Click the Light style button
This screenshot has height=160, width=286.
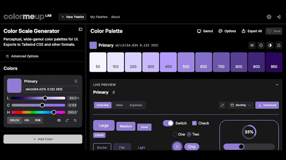[x=142, y=147]
